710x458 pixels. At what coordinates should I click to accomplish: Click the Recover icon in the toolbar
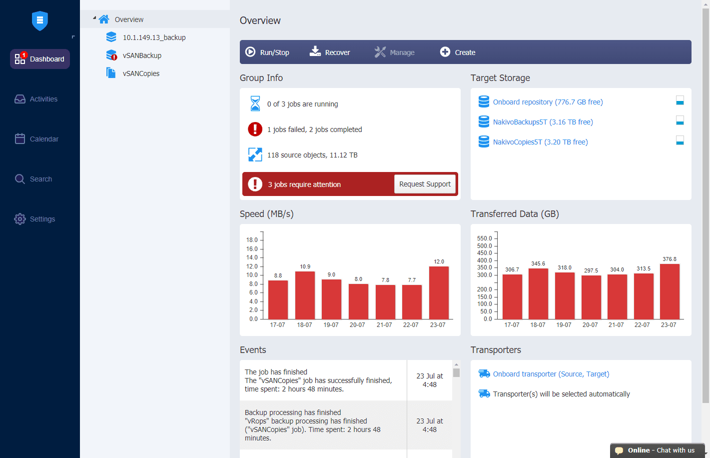click(x=315, y=51)
